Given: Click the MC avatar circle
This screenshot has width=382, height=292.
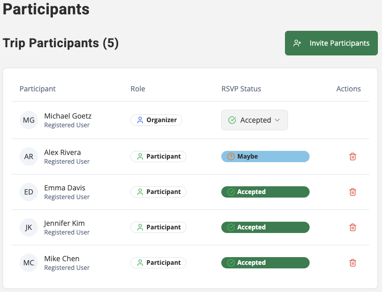Looking at the screenshot, I should coord(29,263).
